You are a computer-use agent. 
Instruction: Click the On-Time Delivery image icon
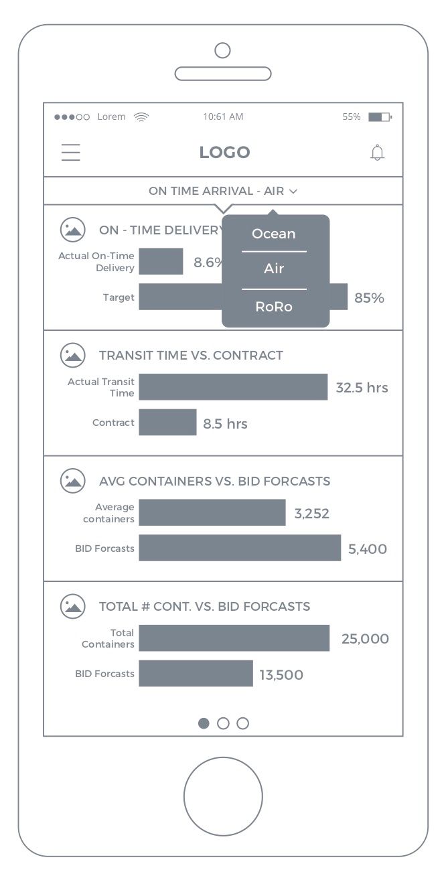coord(73,230)
